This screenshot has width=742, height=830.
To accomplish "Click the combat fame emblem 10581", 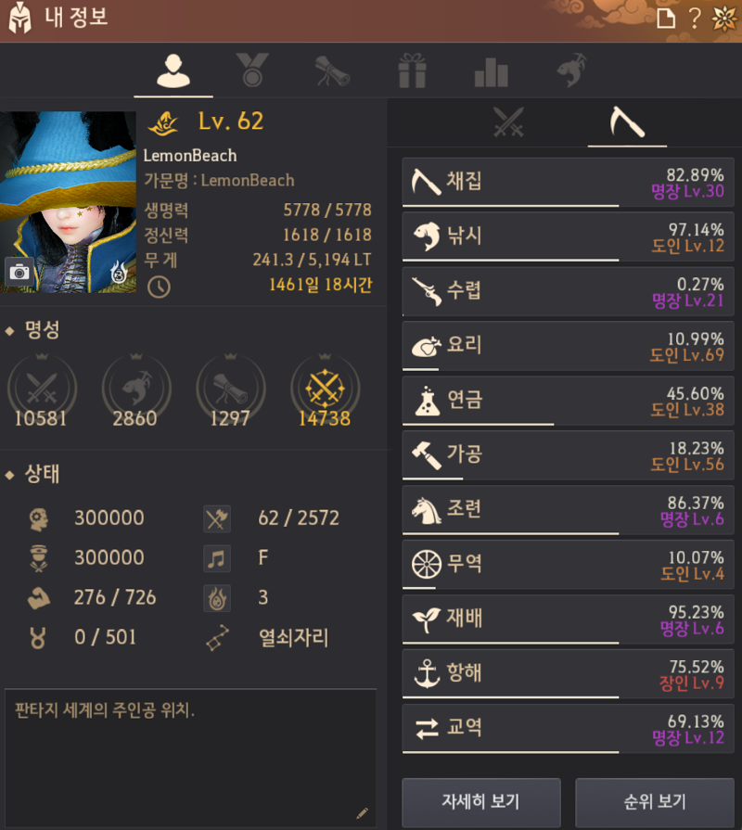I will point(42,390).
